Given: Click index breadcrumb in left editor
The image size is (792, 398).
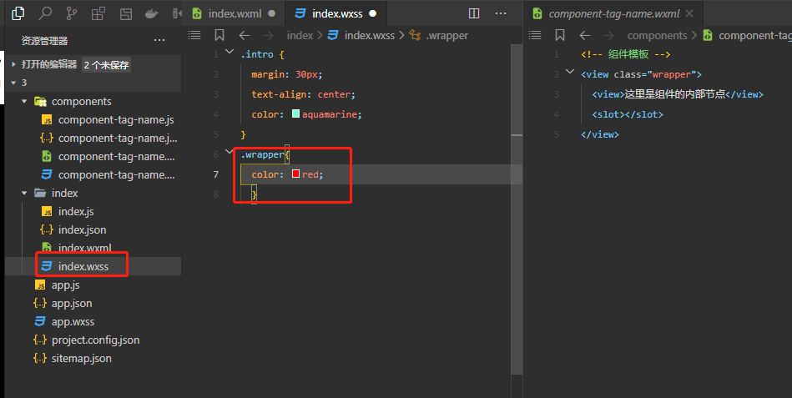Looking at the screenshot, I should click(x=300, y=35).
